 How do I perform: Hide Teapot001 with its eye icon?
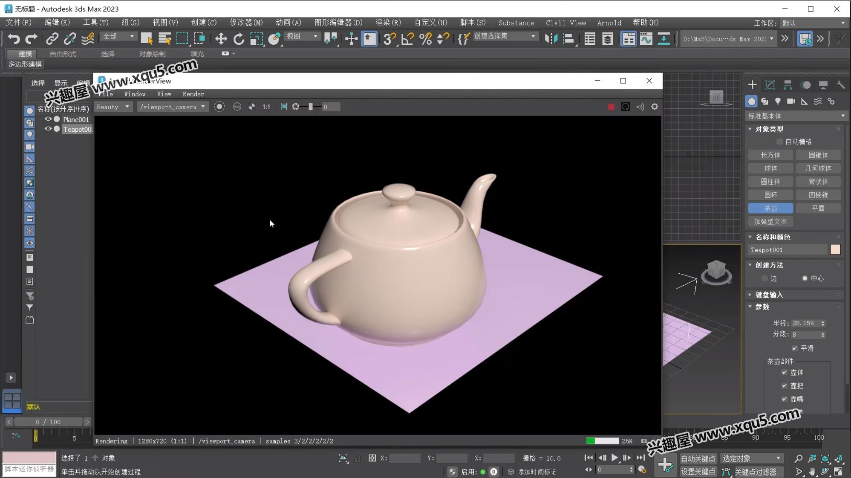pos(48,129)
